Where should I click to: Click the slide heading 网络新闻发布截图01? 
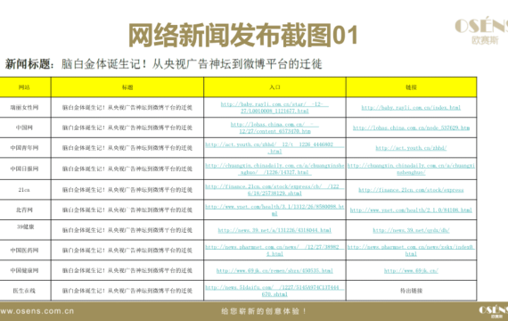[243, 35]
